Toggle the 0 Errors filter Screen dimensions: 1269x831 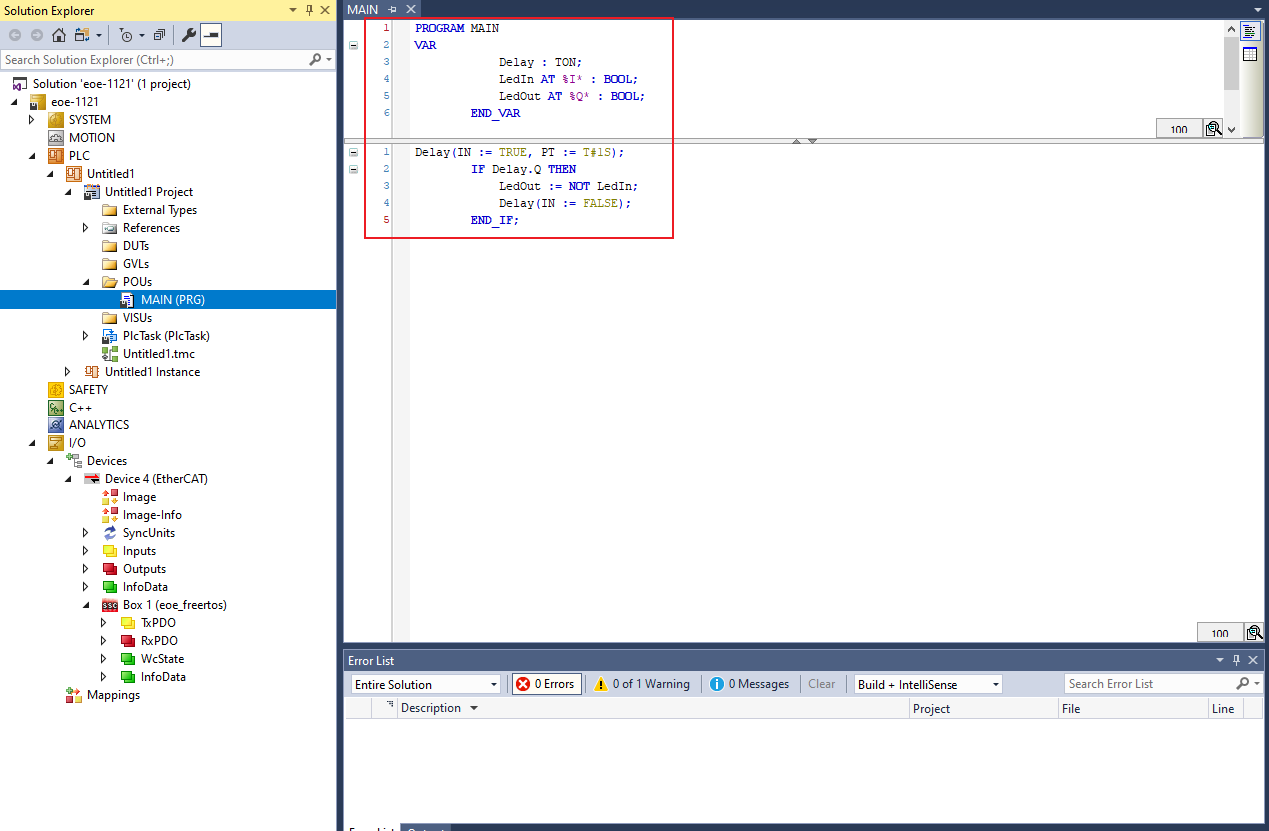coord(547,684)
